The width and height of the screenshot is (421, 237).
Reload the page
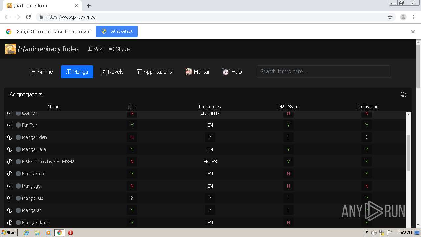coord(28,17)
